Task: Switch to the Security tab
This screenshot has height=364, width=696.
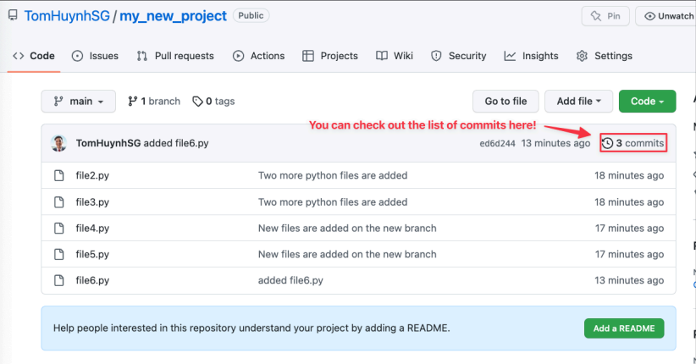Action: click(x=459, y=56)
